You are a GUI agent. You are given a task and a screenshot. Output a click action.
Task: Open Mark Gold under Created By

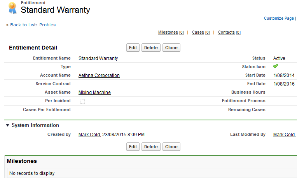point(89,135)
